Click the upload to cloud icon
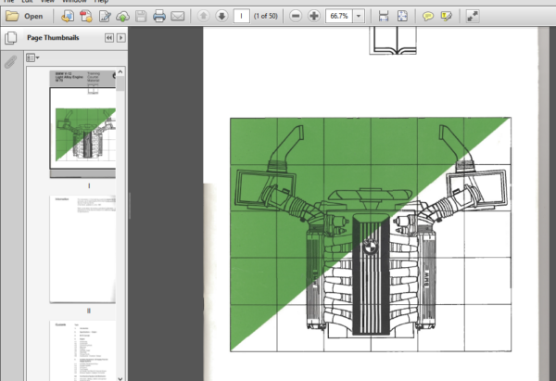Screen dimensions: 556x381 pyautogui.click(x=122, y=16)
